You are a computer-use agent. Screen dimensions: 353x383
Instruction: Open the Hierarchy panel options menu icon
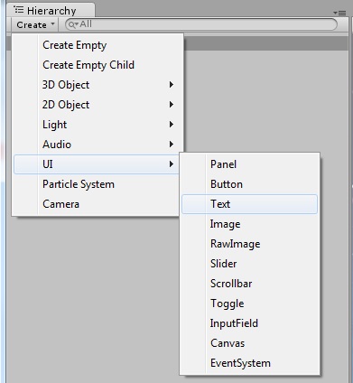[x=339, y=13]
